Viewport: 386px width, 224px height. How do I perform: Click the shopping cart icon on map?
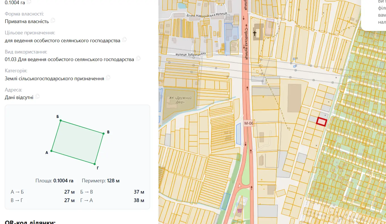[239, 210]
